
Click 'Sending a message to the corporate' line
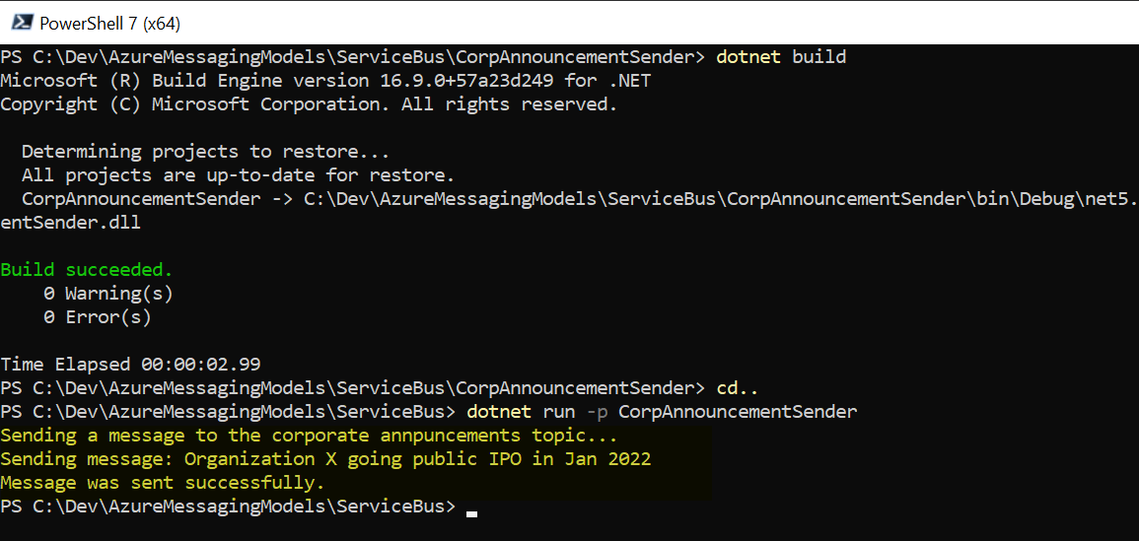click(309, 436)
